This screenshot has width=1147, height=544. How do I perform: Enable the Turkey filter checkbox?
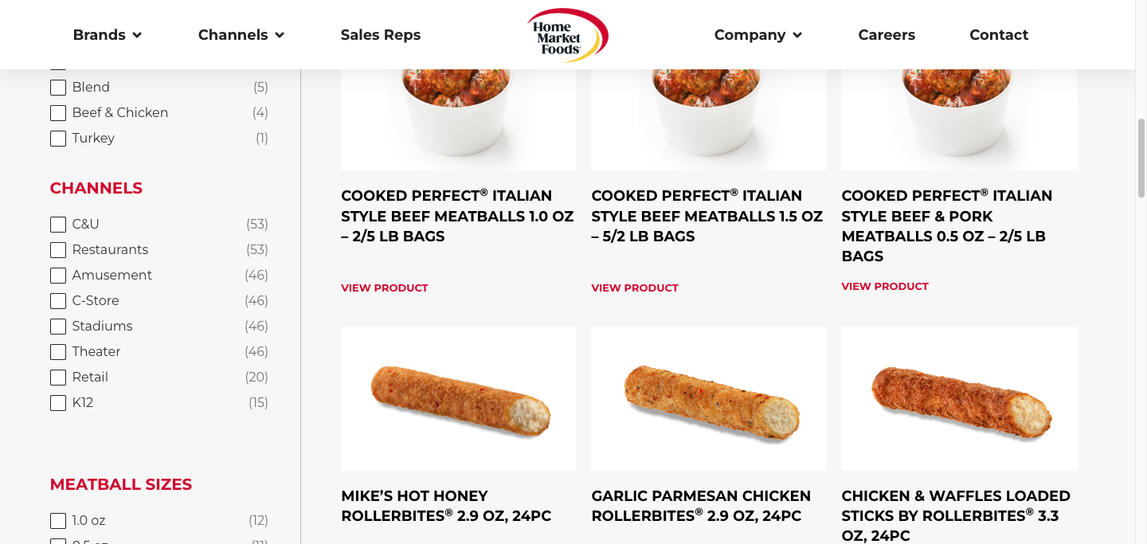point(58,139)
